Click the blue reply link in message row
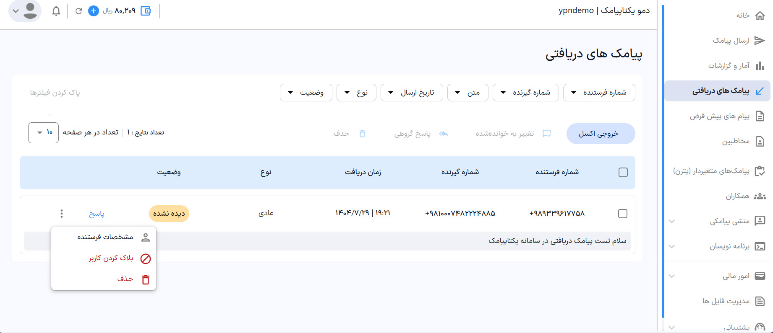The height and width of the screenshot is (333, 773). click(x=97, y=214)
